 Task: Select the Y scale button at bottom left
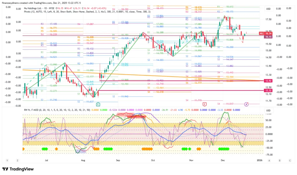(x=7, y=160)
